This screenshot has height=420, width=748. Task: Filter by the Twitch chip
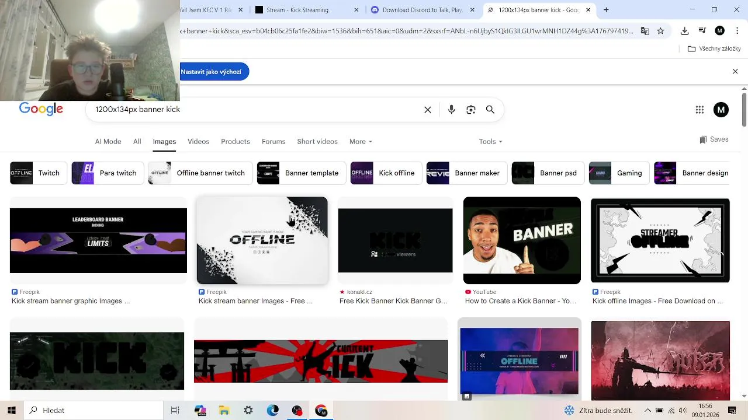tap(37, 173)
